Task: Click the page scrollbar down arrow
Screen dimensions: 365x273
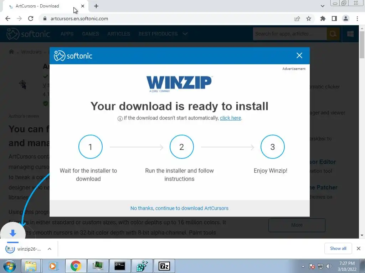Action: pos(362,235)
